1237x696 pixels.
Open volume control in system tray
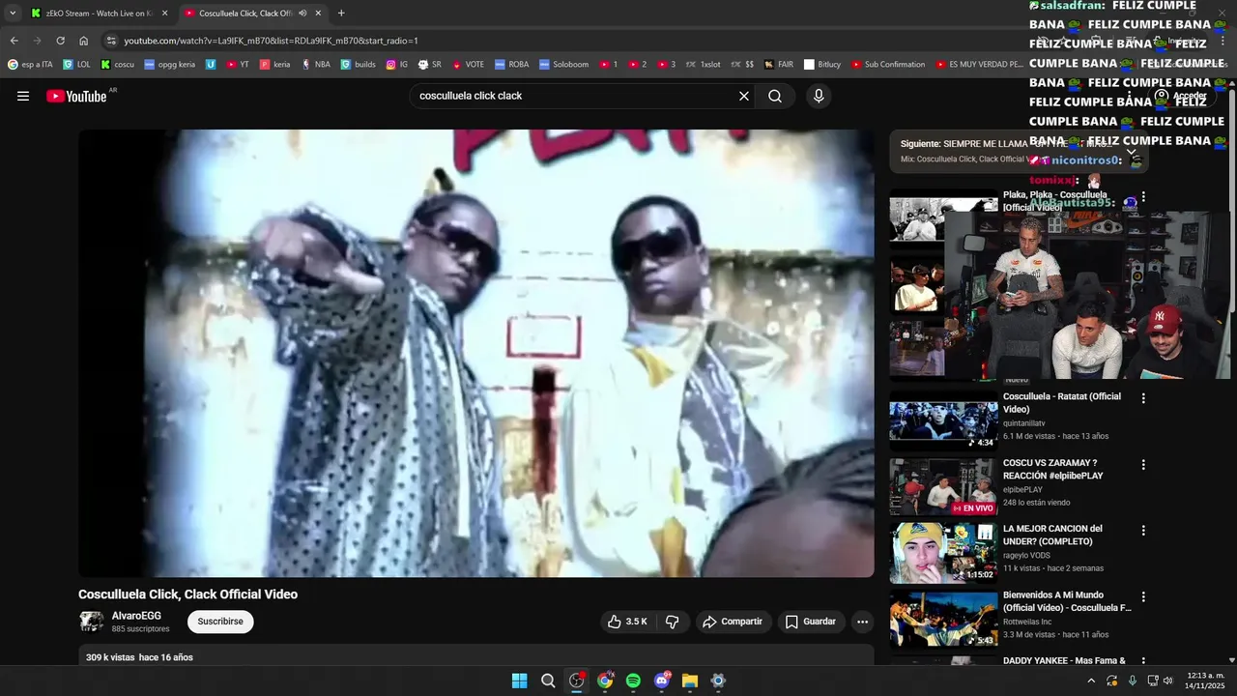[1168, 681]
